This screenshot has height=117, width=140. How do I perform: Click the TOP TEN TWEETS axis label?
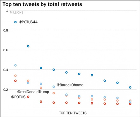pos(73,113)
